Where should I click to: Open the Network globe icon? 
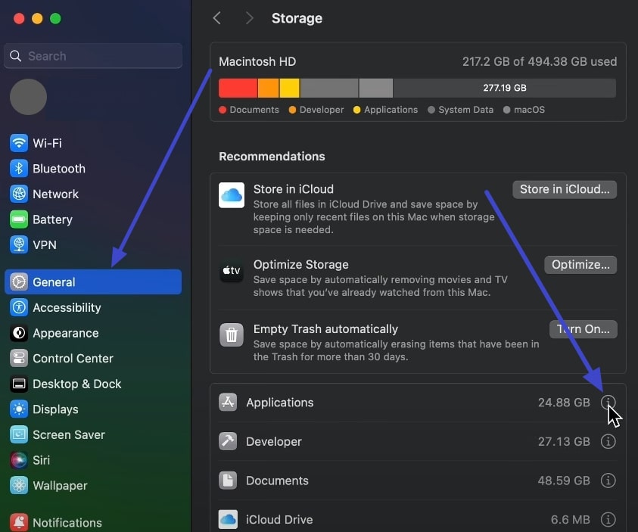point(19,194)
